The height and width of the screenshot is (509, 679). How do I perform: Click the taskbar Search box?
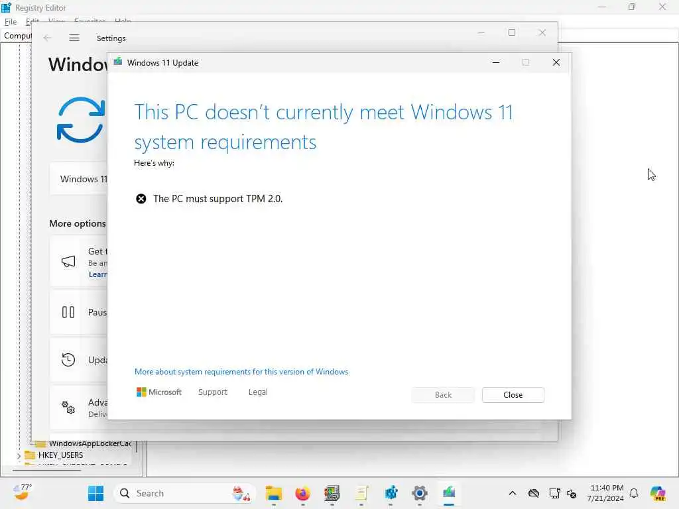[x=184, y=493]
